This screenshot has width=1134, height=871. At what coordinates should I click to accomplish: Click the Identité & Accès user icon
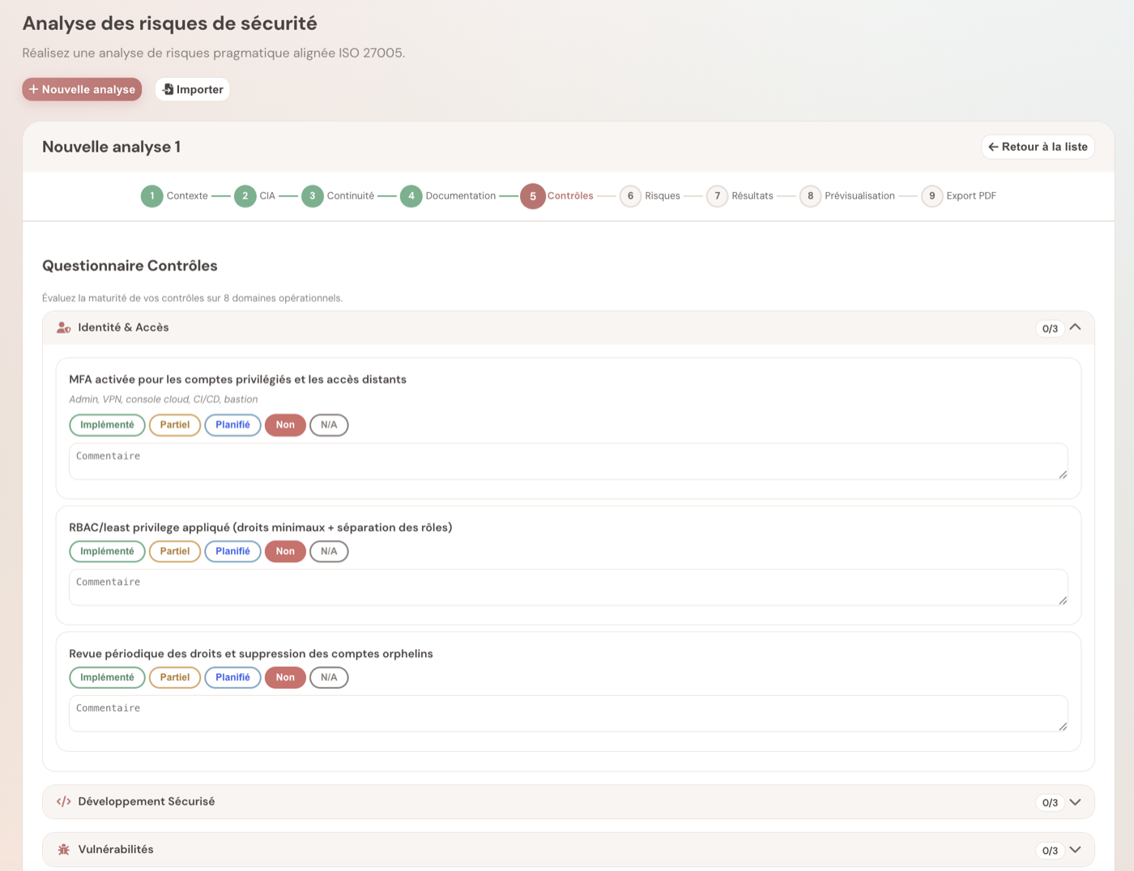click(x=63, y=328)
